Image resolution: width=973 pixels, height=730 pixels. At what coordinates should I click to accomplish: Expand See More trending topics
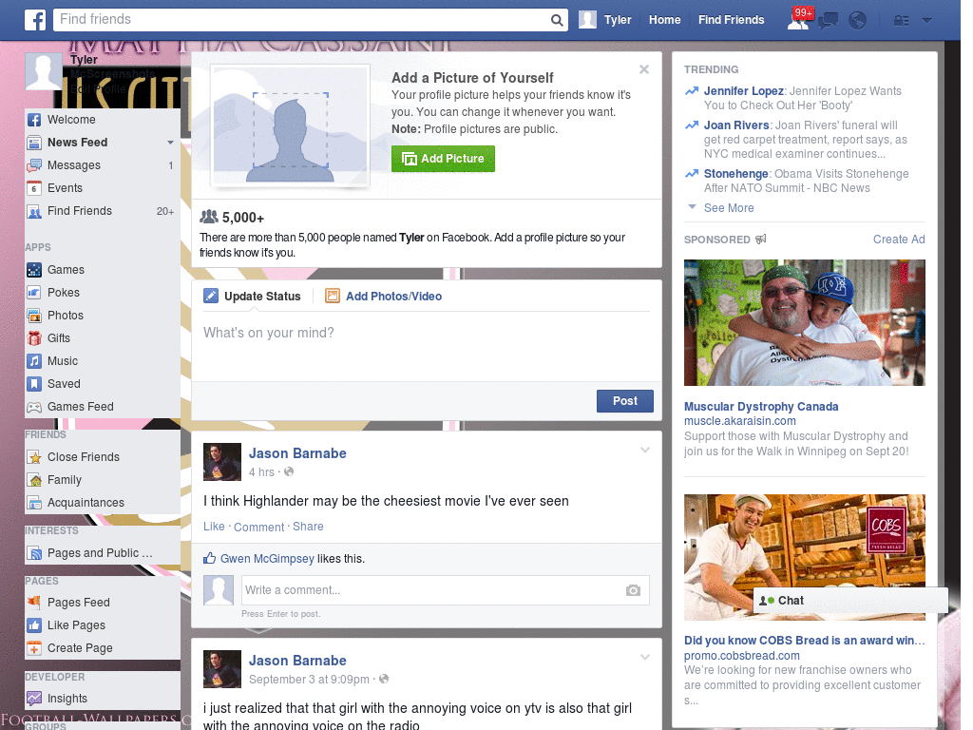pos(729,208)
